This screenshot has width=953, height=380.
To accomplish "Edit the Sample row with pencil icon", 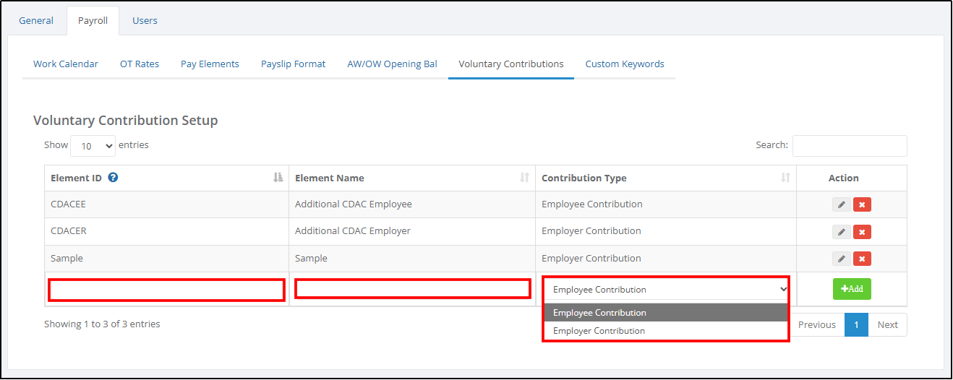I will point(841,259).
